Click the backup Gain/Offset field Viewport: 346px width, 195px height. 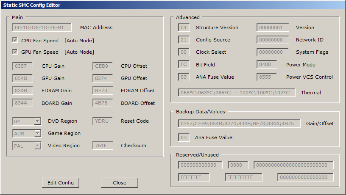pyautogui.click(x=239, y=124)
